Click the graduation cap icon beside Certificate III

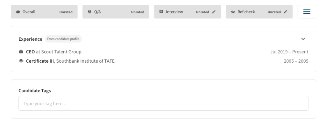click(21, 61)
